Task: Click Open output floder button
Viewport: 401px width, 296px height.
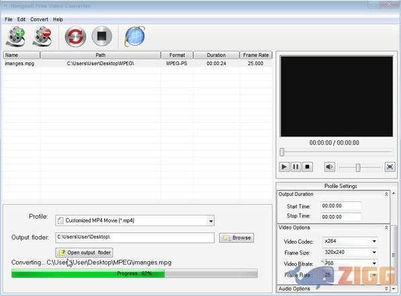Action: (84, 252)
